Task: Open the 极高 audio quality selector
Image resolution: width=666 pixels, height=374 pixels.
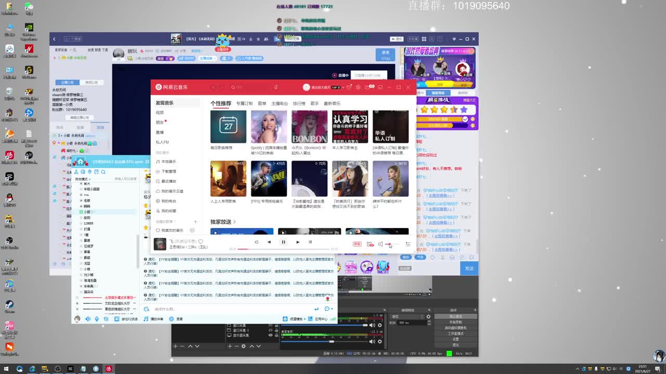Action: tap(357, 244)
